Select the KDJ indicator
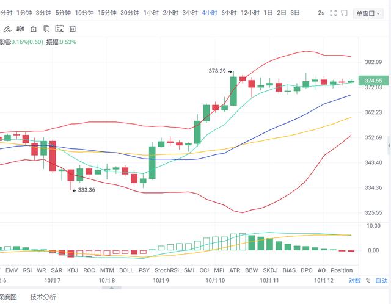 [73, 270]
